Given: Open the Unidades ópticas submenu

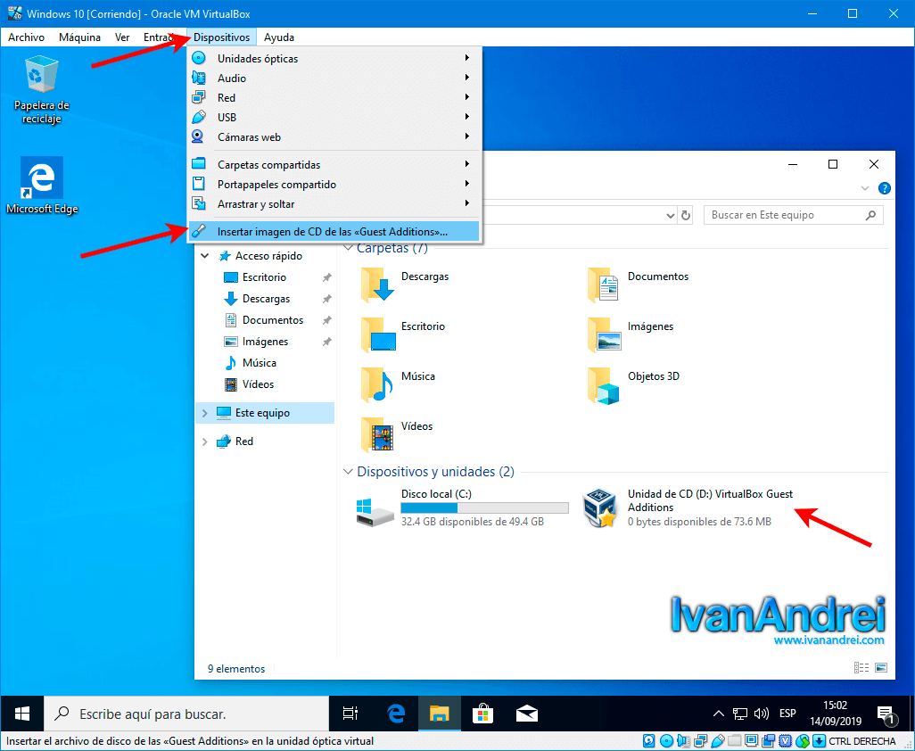Looking at the screenshot, I should pos(334,58).
